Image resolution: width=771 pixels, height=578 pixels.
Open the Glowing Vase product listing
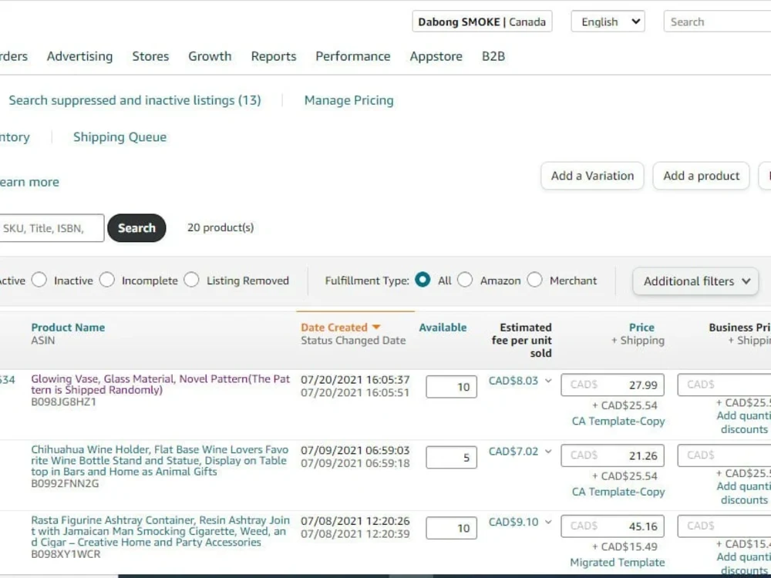160,384
